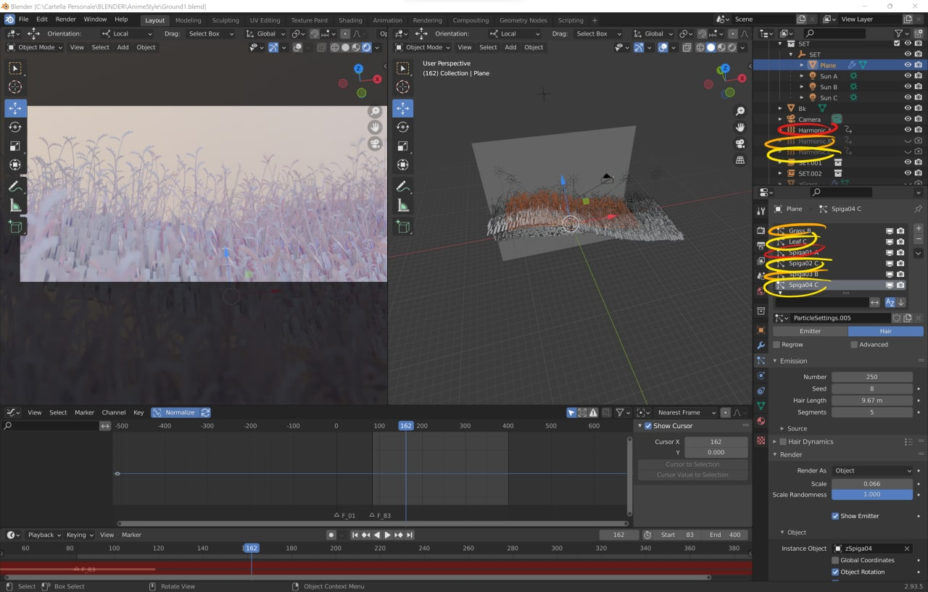Screen dimensions: 928x592
Task: Select the Select Box tool in User Perspective viewport
Action: 403,68
